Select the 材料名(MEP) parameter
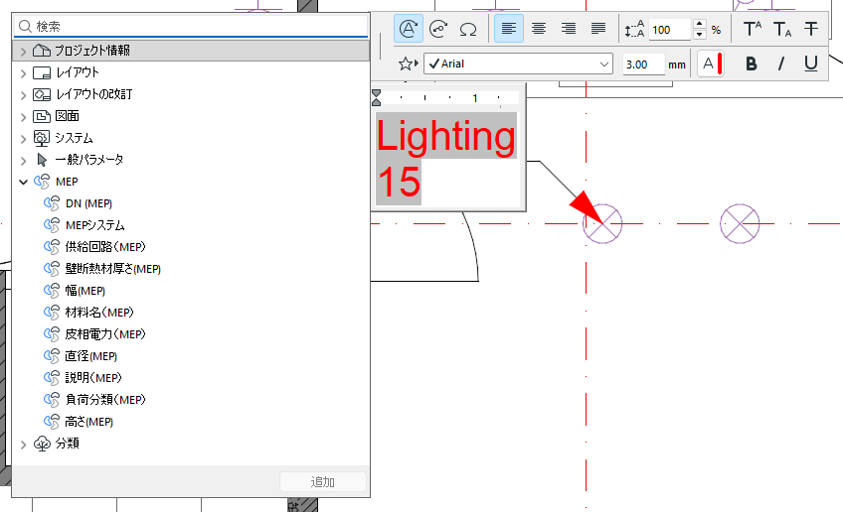Screen dimensions: 843x512 191,313
